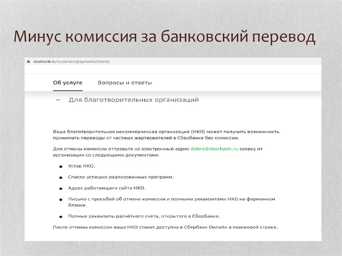Open the dobro@sberbank.ru email link
The width and height of the screenshot is (342, 256).
pos(214,149)
